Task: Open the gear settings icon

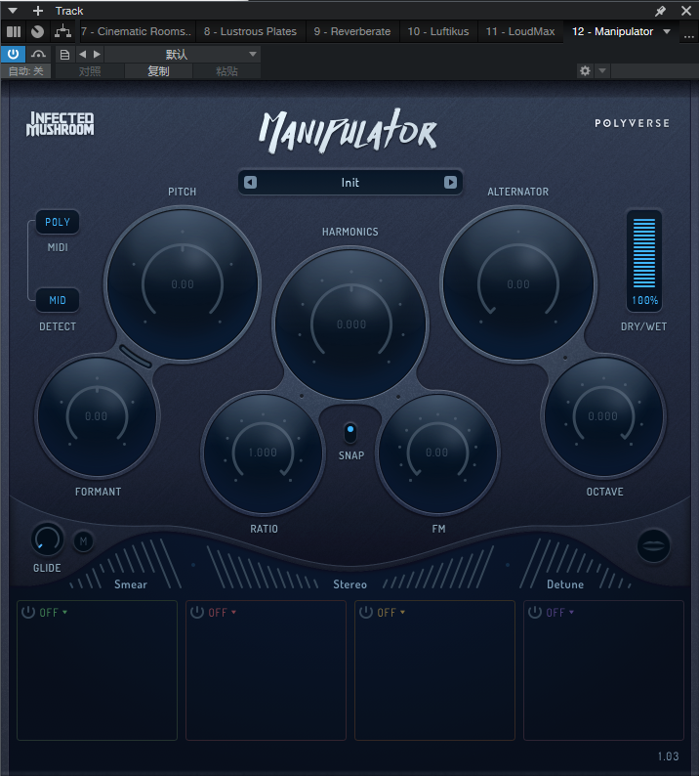Action: (585, 70)
